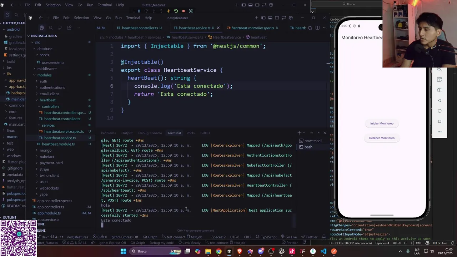The width and height of the screenshot is (457, 257).
Task: Toggle the Go Live server in the status bar
Action: point(289,237)
